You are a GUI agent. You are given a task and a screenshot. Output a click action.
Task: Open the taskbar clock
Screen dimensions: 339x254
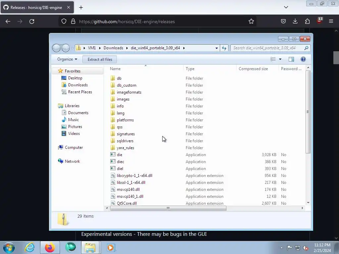click(x=322, y=248)
